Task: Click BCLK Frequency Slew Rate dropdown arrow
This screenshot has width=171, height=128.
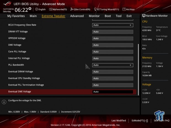Action: point(130,25)
